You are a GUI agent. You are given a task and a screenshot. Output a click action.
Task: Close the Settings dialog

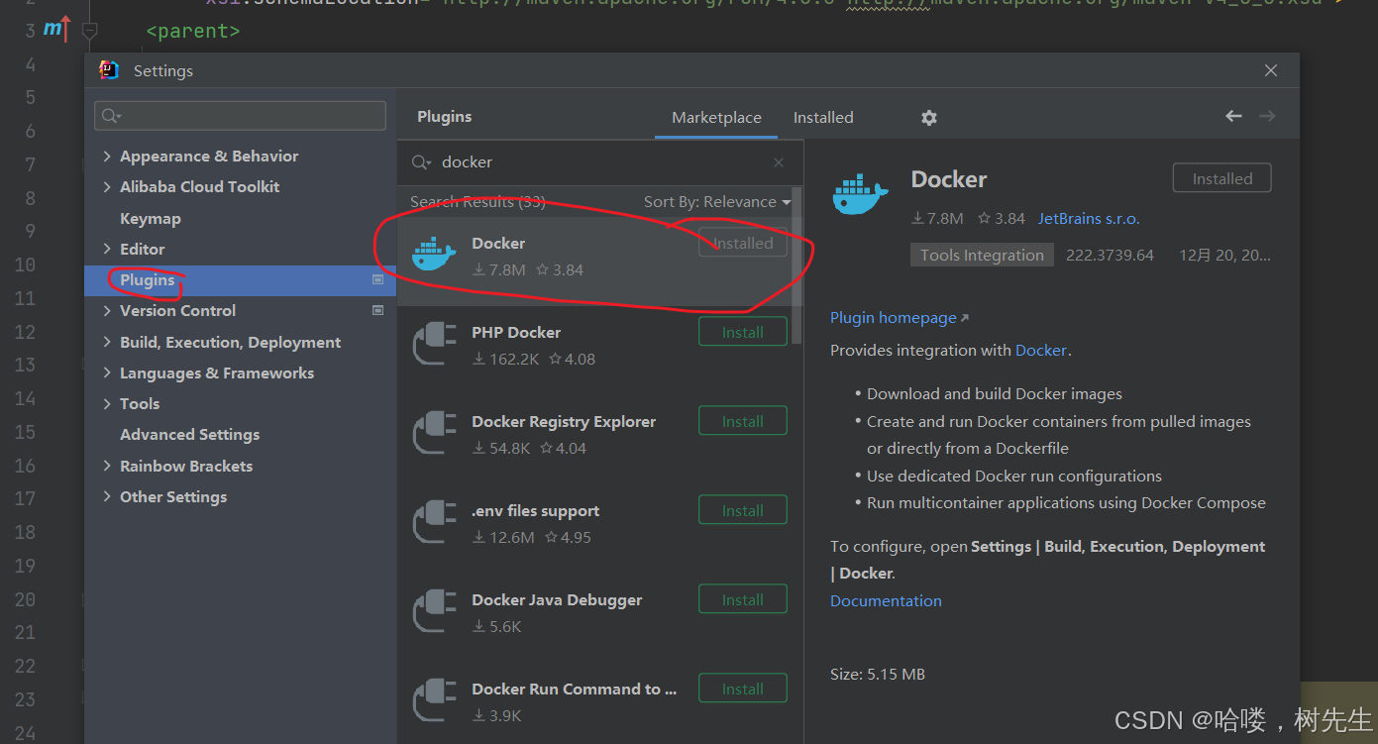point(1271,70)
